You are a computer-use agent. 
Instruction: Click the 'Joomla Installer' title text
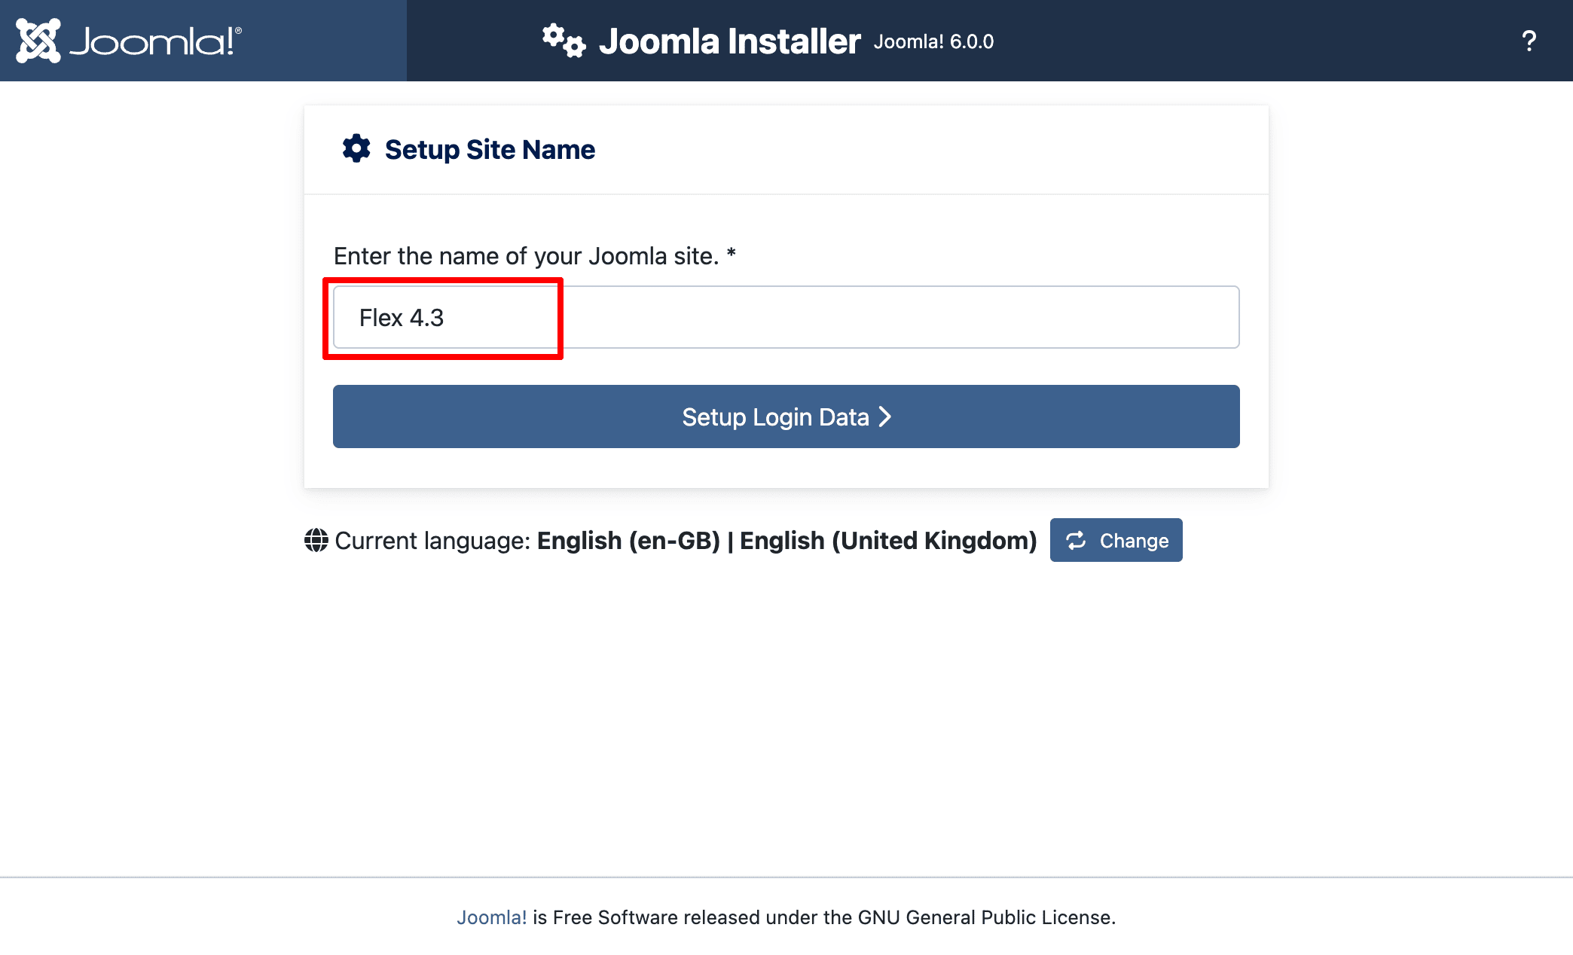tap(729, 41)
